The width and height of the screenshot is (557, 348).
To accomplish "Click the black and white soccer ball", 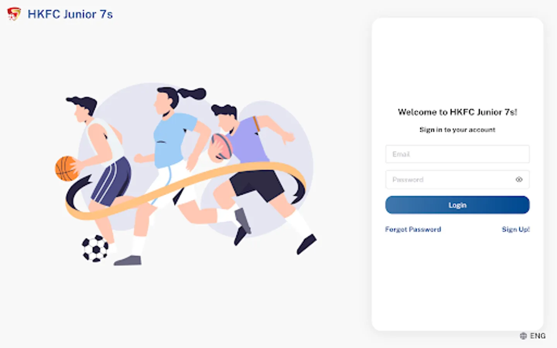I will pos(95,249).
